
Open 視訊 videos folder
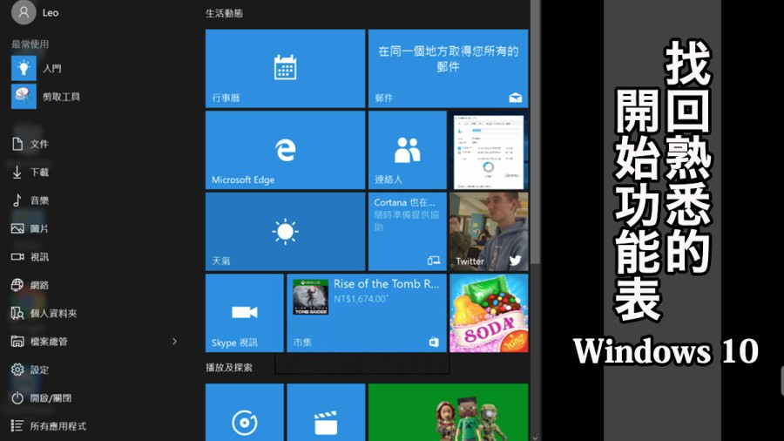pyautogui.click(x=30, y=257)
